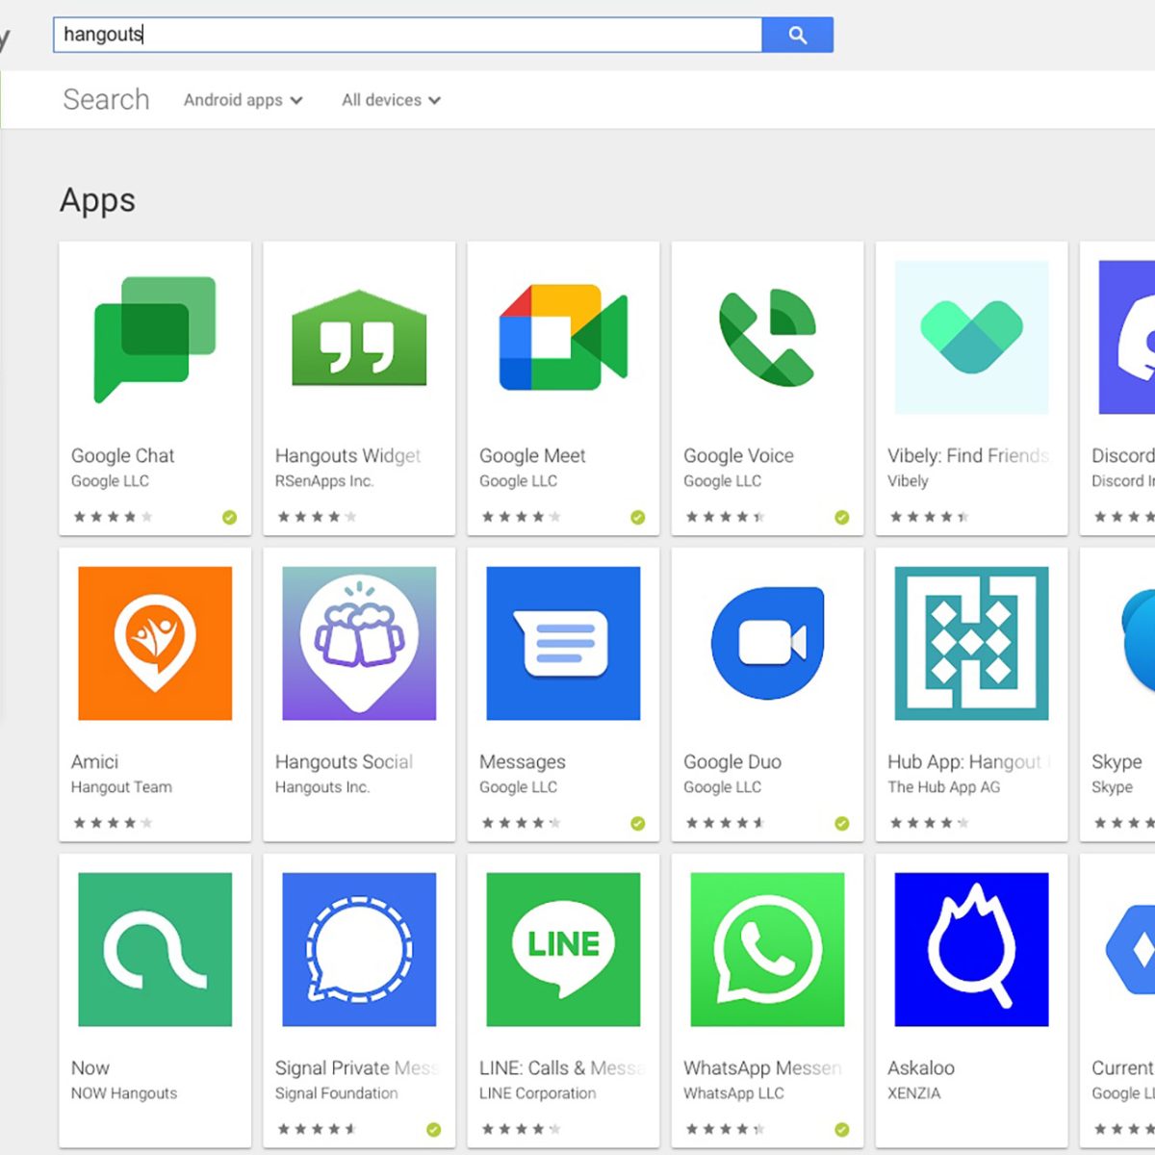The width and height of the screenshot is (1155, 1155).
Task: Open the Google Chat app icon
Action: (x=155, y=338)
